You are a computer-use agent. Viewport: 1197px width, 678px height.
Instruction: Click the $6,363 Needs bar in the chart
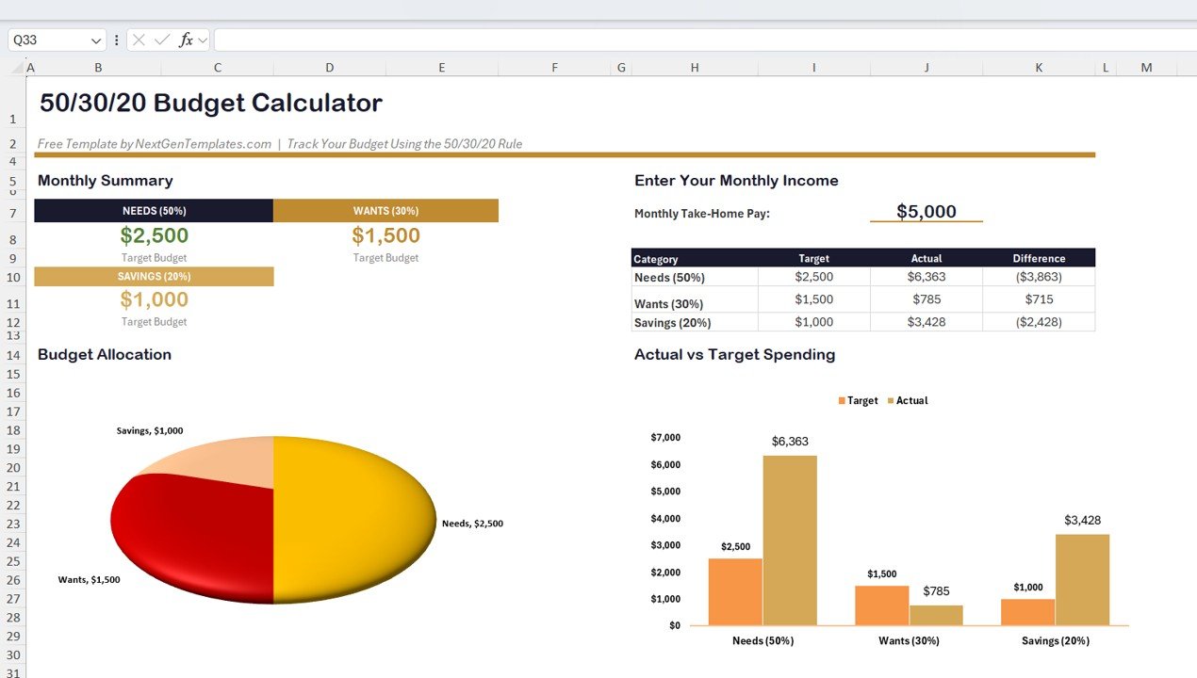pyautogui.click(x=789, y=541)
